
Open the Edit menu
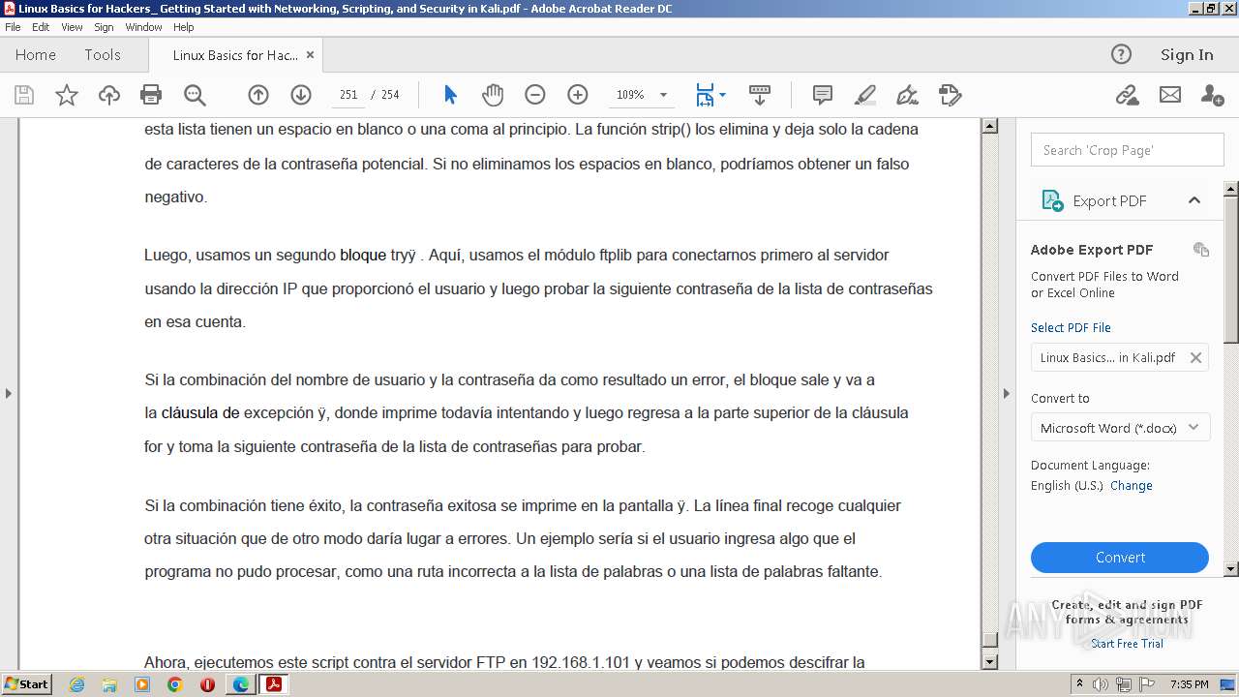tap(41, 27)
